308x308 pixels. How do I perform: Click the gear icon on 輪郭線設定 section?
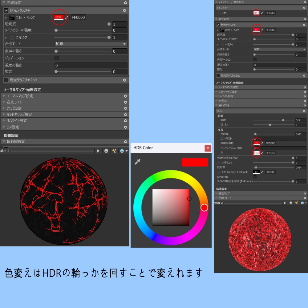(125, 141)
